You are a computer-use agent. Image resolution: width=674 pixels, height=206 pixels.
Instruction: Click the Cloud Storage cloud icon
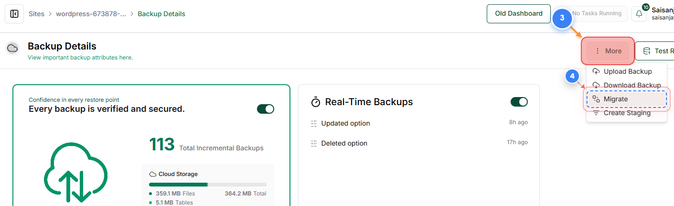pyautogui.click(x=153, y=174)
